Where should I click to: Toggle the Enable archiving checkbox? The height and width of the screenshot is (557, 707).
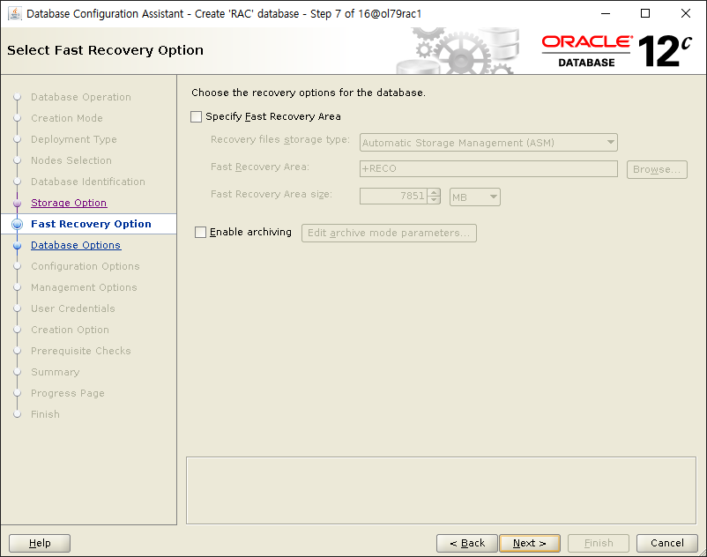(x=200, y=232)
